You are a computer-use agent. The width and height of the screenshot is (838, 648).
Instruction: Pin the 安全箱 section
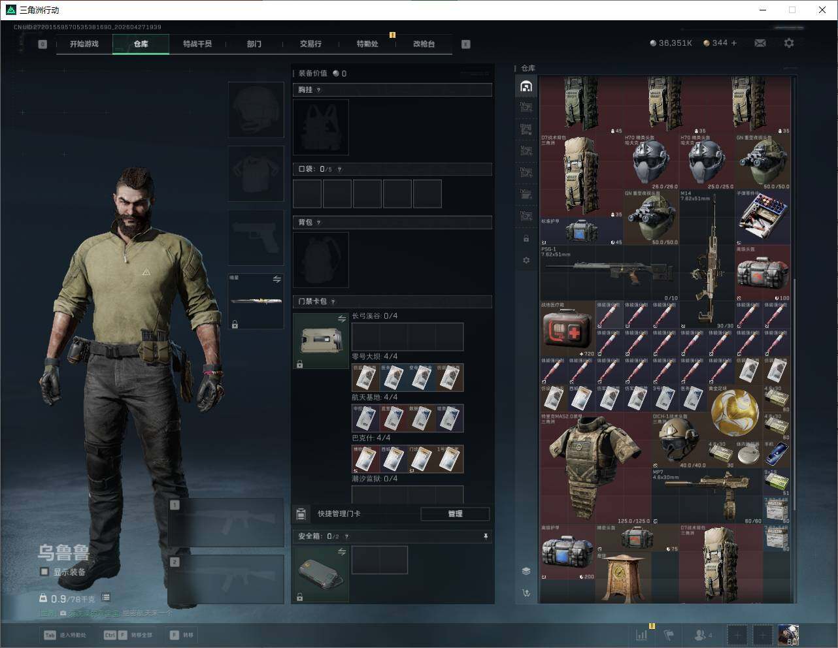[x=486, y=536]
